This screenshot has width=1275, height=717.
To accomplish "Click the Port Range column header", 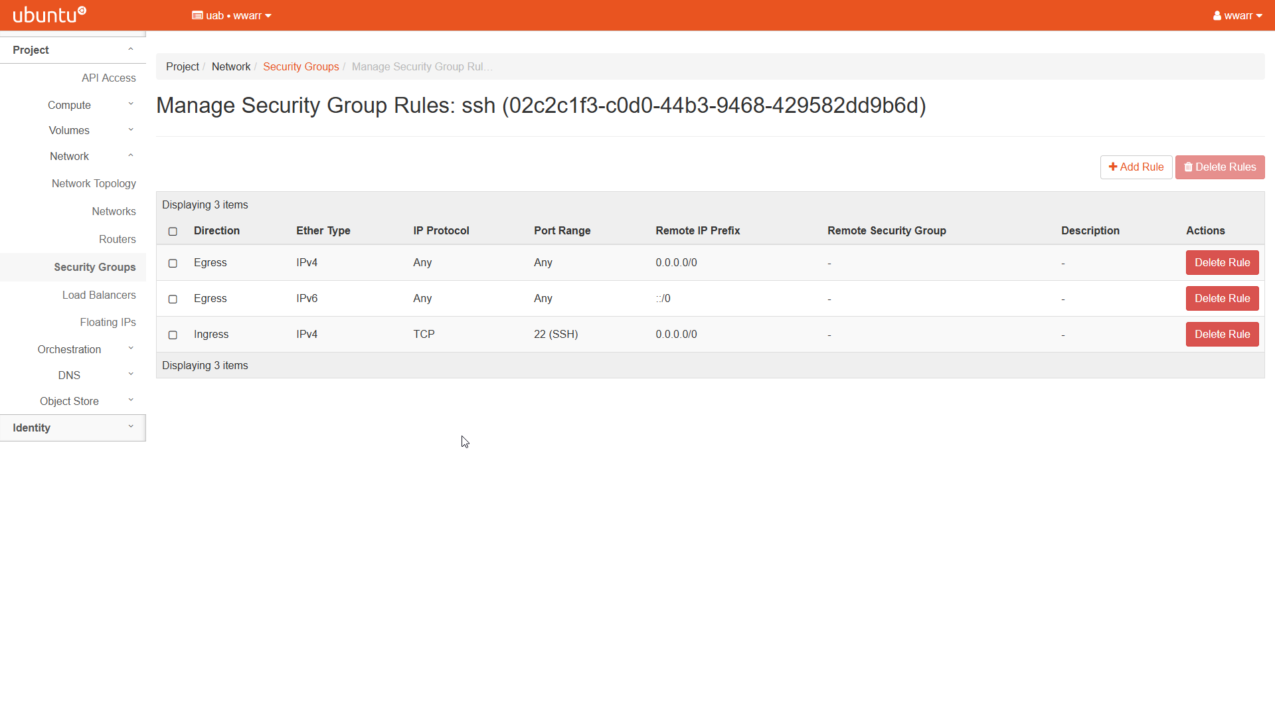I will (x=562, y=230).
